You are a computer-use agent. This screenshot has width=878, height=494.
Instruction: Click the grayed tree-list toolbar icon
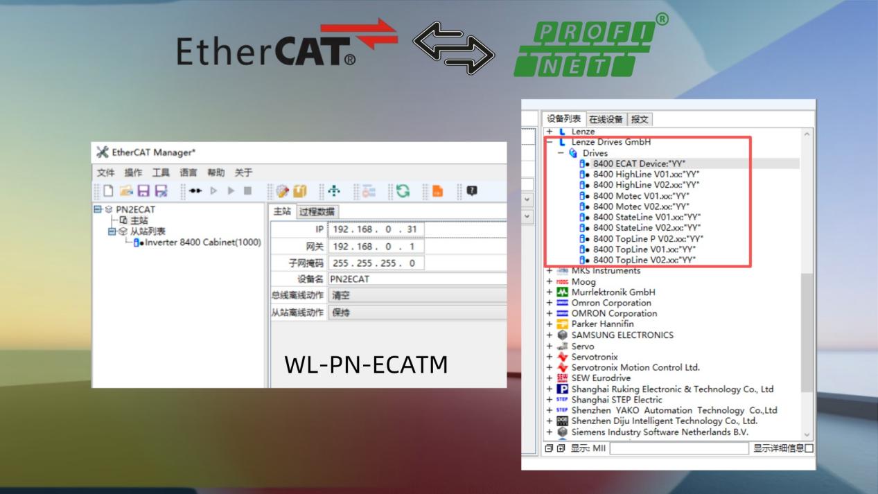click(x=369, y=191)
